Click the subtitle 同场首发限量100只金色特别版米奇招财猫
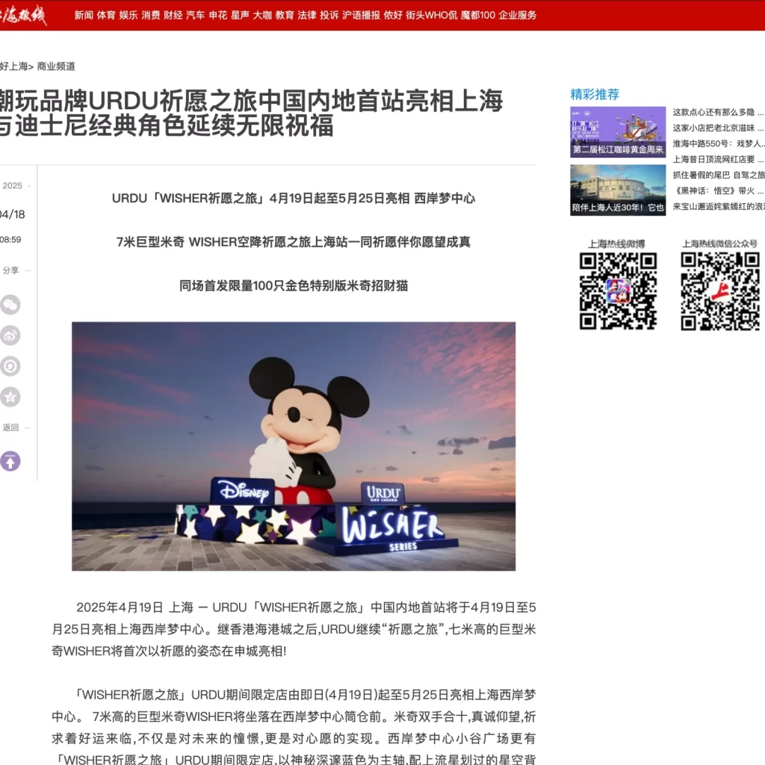This screenshot has width=765, height=765. point(294,285)
